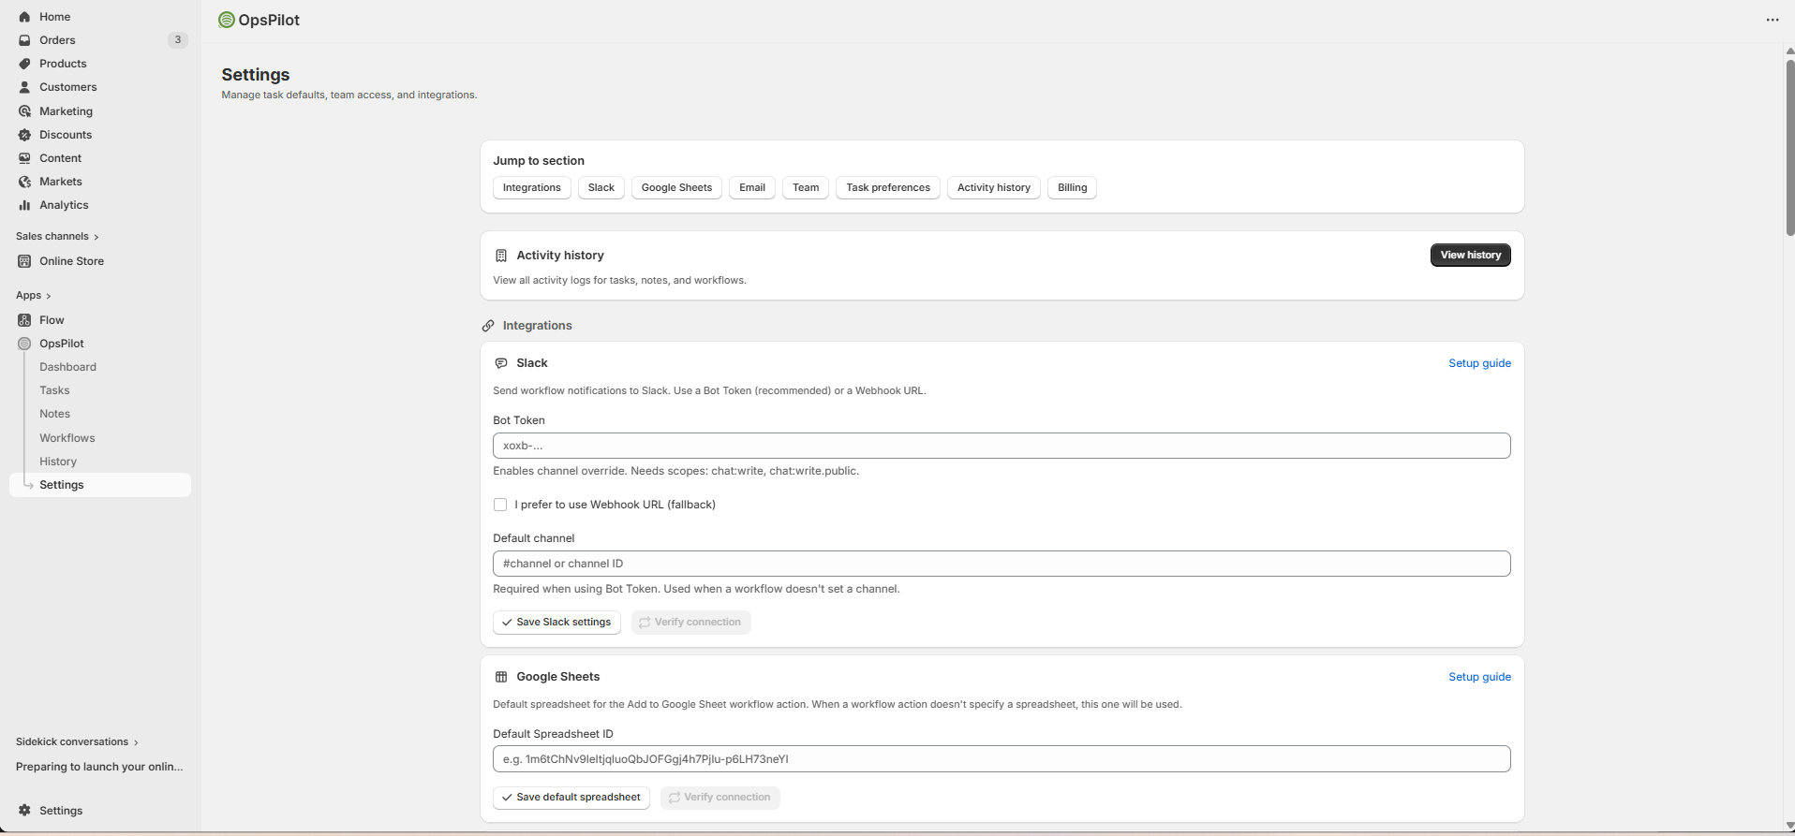Viewport: 1795px width, 836px height.
Task: Open OpsPilot Workflows page
Action: click(x=67, y=438)
